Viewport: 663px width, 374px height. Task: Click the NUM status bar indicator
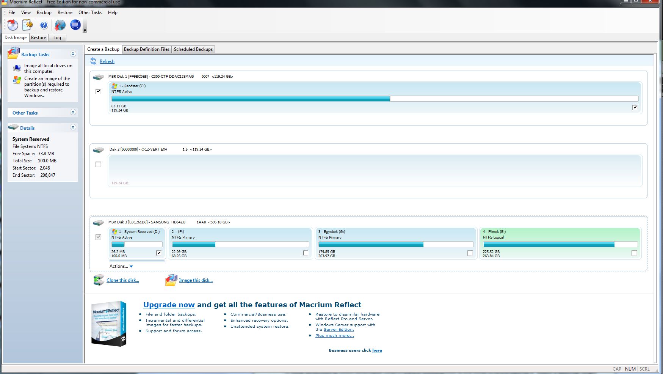click(630, 369)
